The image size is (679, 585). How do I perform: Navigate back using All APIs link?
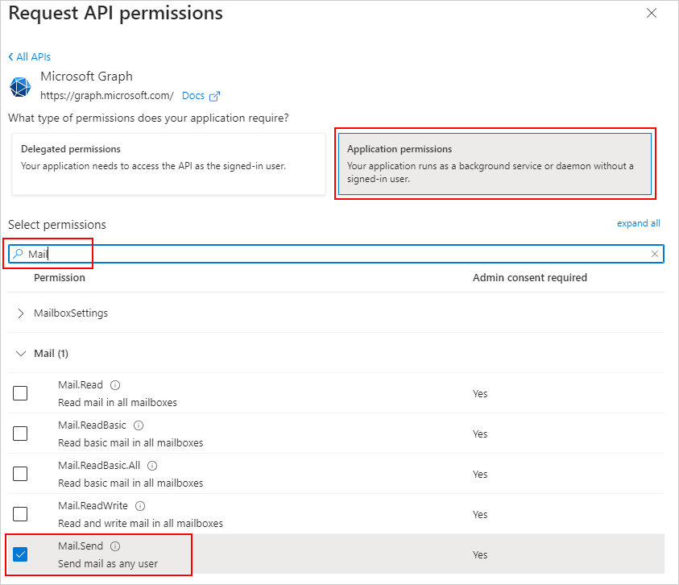(29, 56)
